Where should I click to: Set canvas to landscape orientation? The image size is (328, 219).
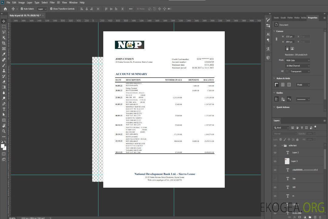[292, 48]
